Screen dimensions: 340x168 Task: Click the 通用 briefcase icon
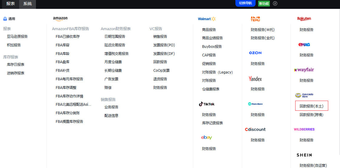(x=5, y=19)
